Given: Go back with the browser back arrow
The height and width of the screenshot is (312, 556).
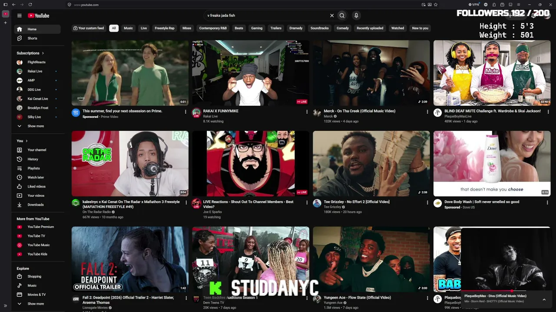Looking at the screenshot, I should click(x=14, y=5).
